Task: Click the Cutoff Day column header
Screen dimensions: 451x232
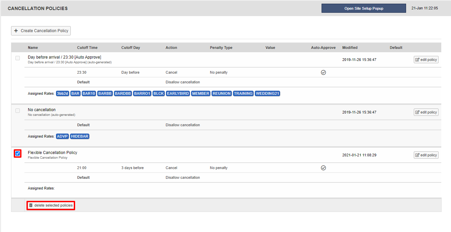Action: coord(131,48)
